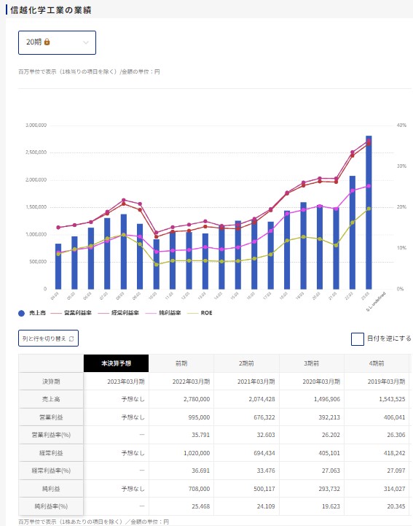Click the sales value 1,496,906
Image resolution: width=413 pixels, height=526 pixels.
pyautogui.click(x=327, y=400)
